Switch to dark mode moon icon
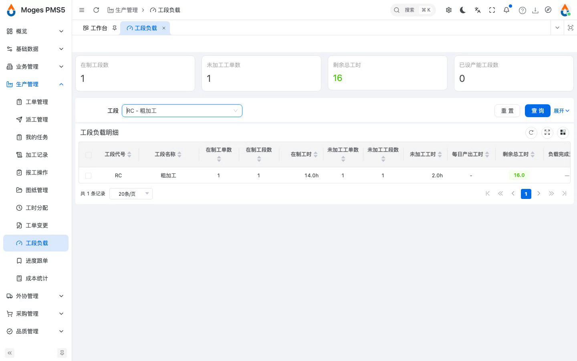 [x=463, y=10]
